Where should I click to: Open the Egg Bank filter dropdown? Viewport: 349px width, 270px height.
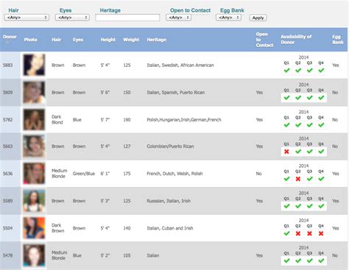click(228, 18)
